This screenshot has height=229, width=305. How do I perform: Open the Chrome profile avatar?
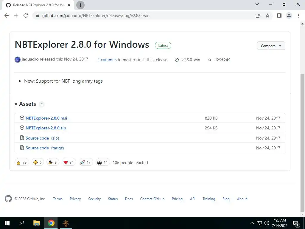click(289, 16)
